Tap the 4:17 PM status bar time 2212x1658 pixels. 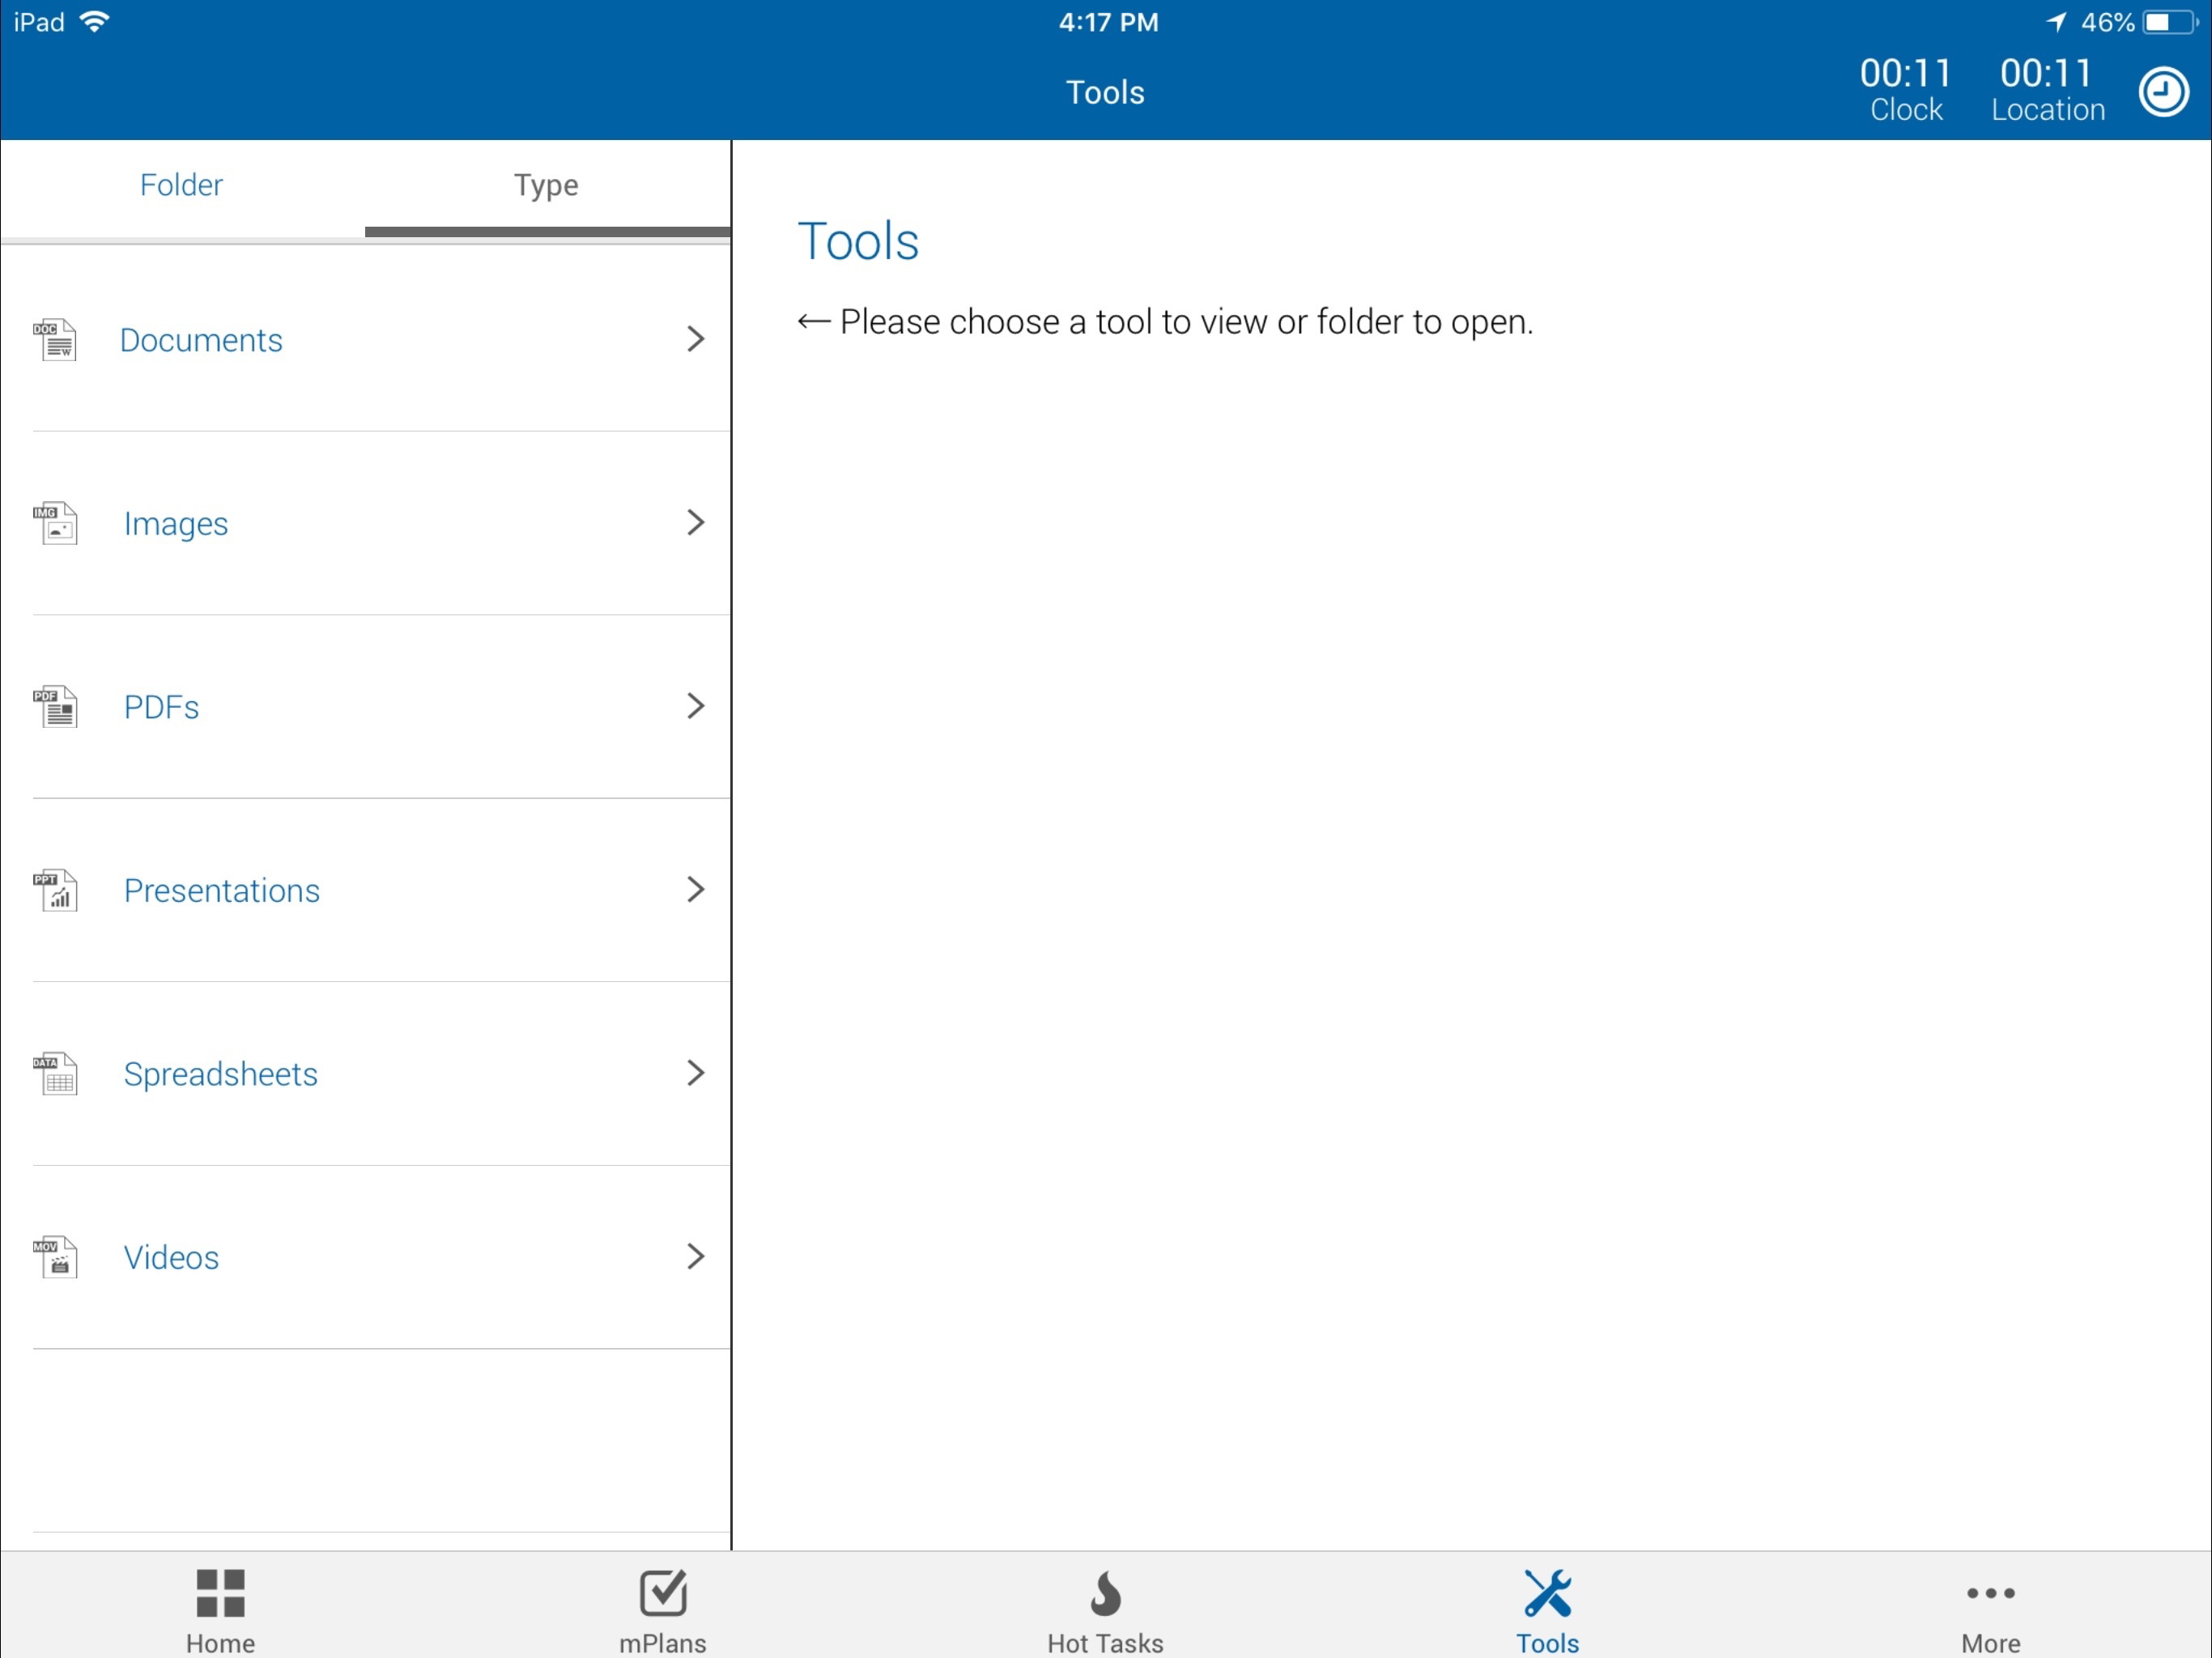tap(1108, 22)
